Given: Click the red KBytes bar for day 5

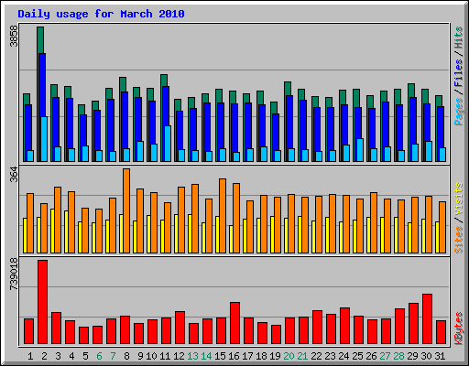Looking at the screenshot, I should tap(83, 335).
